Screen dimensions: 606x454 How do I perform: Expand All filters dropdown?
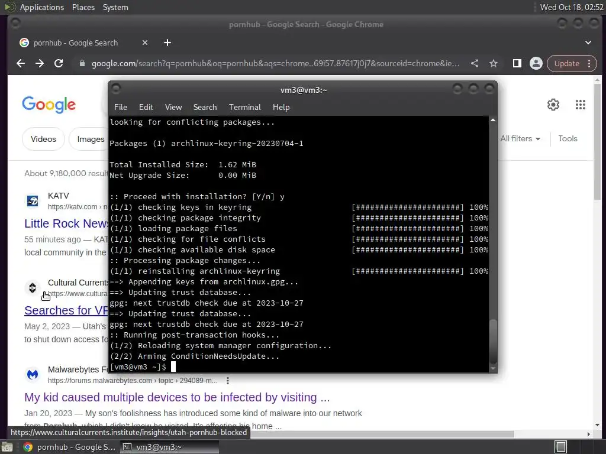click(520, 138)
